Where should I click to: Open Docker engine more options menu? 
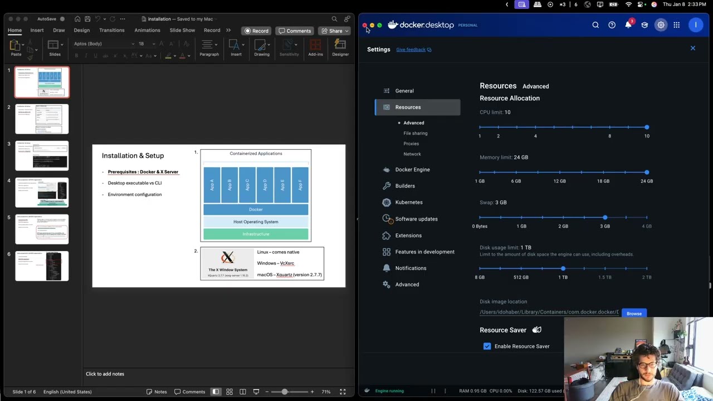445,391
